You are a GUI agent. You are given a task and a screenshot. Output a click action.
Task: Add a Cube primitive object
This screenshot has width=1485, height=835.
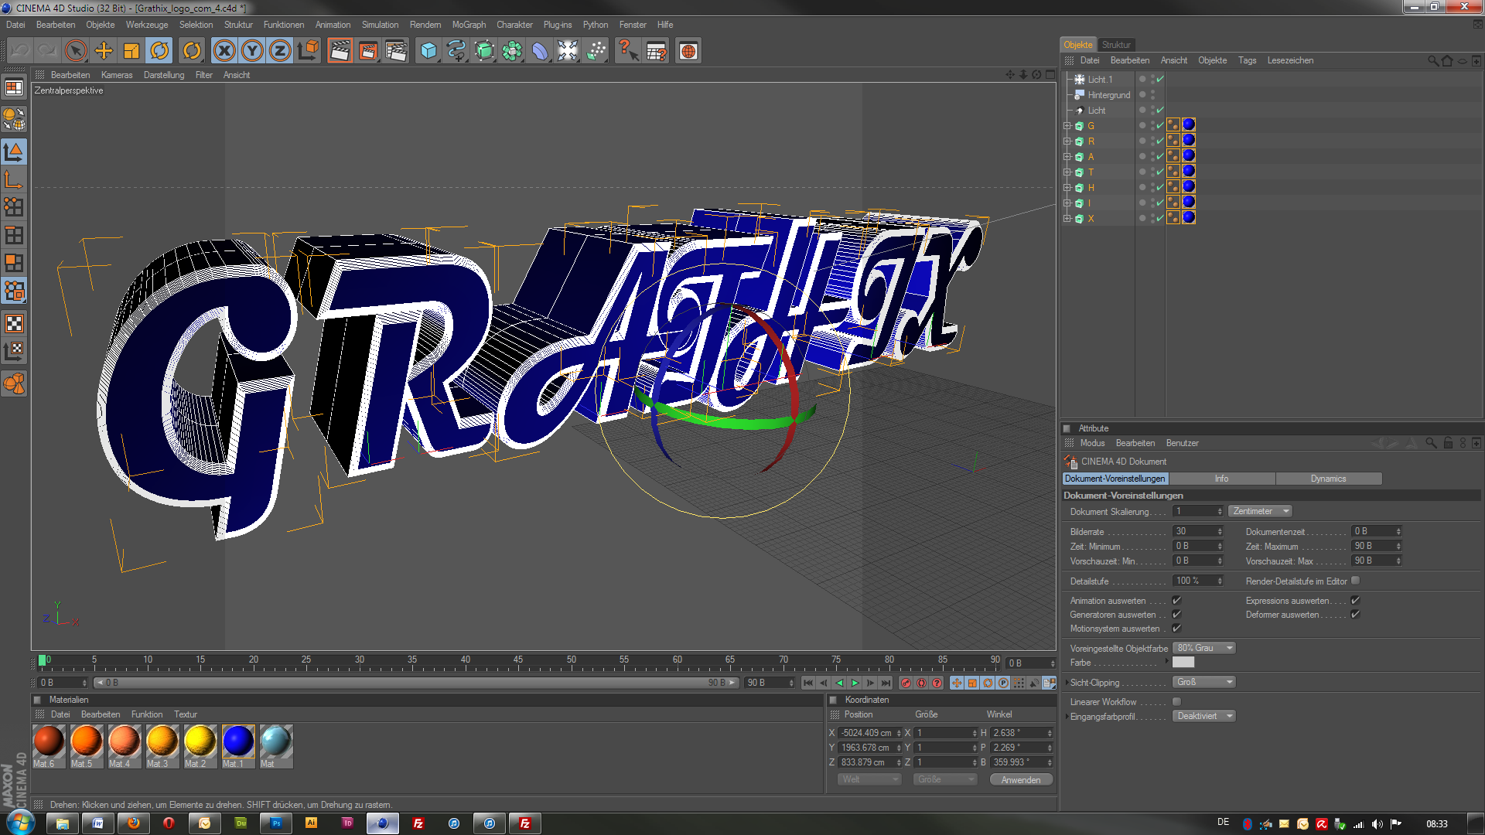pyautogui.click(x=428, y=51)
